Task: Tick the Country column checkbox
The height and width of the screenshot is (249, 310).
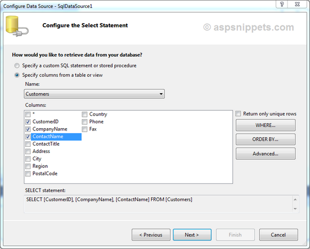Action: point(85,114)
